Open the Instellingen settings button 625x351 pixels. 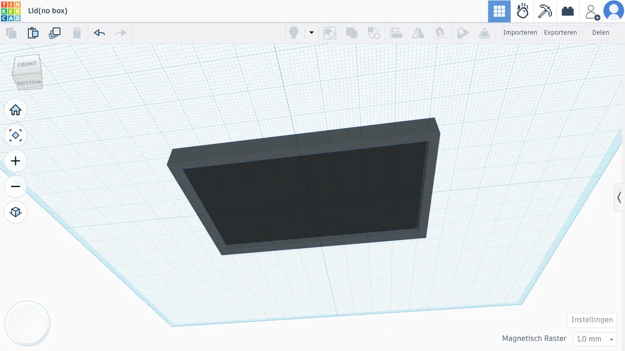[x=592, y=320]
